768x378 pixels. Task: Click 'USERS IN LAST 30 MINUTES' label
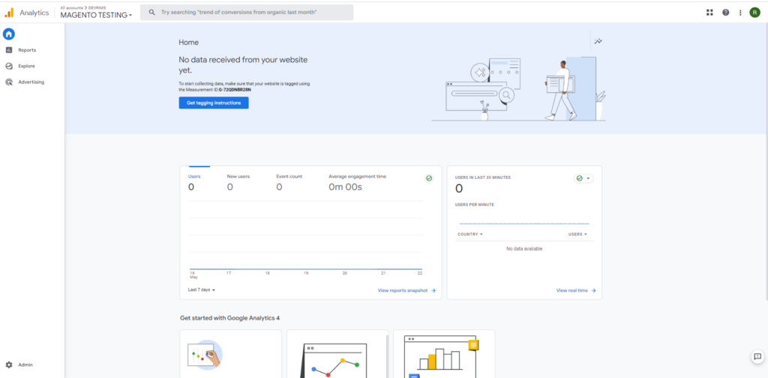click(x=483, y=177)
